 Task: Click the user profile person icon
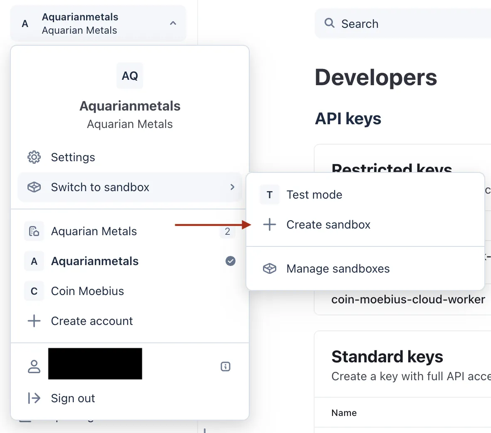coord(34,367)
